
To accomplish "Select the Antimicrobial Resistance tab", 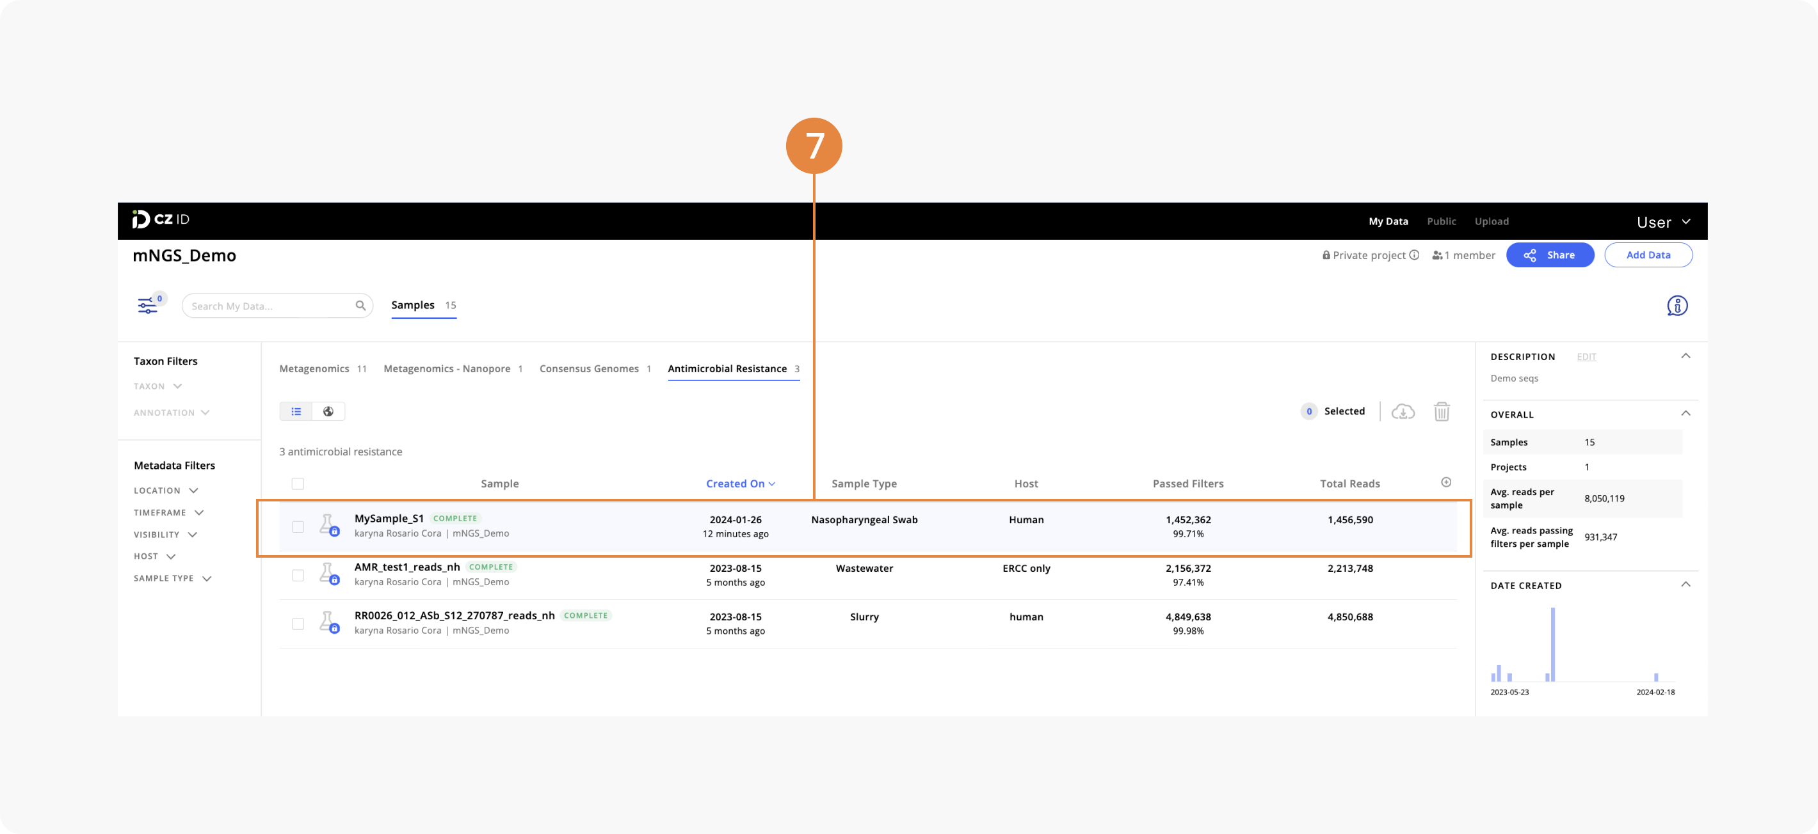I will tap(733, 368).
